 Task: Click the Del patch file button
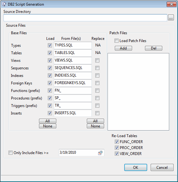coord(153,48)
